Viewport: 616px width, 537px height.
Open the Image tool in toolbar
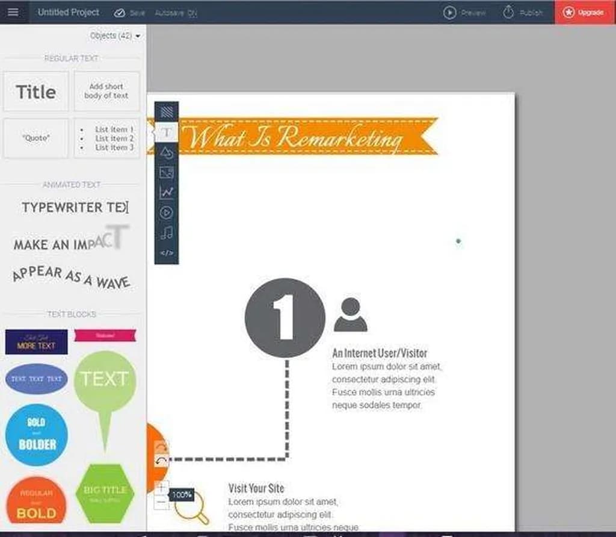point(167,173)
